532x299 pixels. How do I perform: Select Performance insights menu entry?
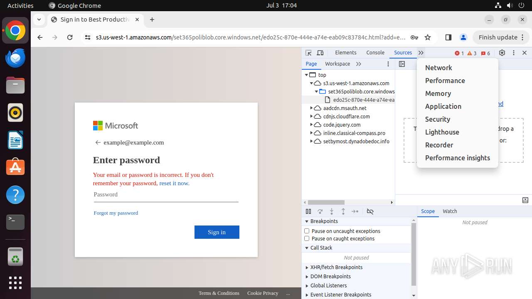click(457, 158)
